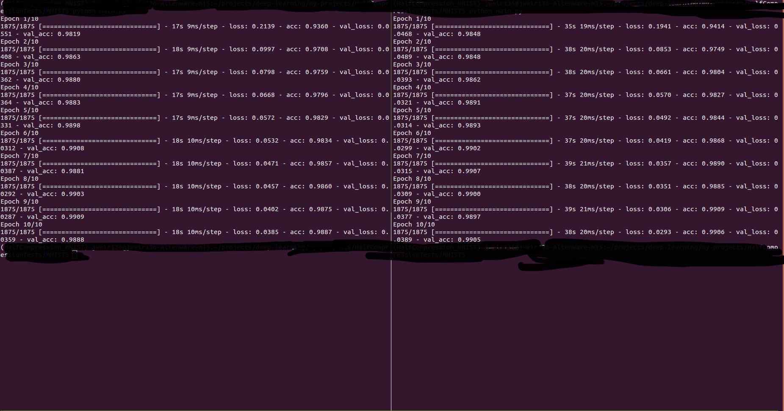Click the Epoch 7/10 progress bar in right pane
Viewport: 784px width, 411px height.
[492, 163]
